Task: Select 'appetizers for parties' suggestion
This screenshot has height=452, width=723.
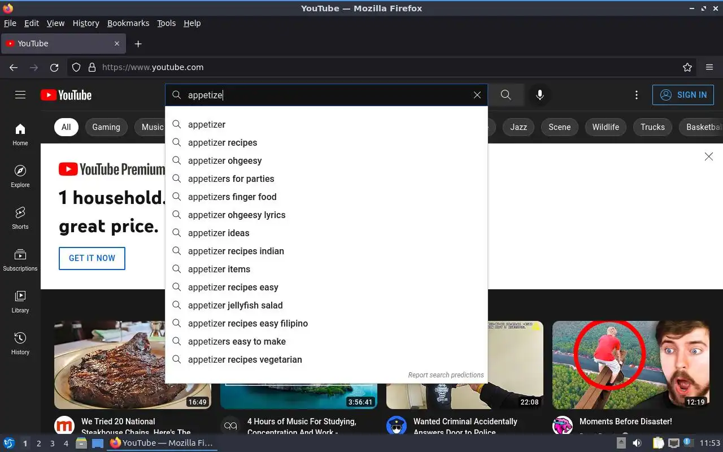Action: point(326,179)
